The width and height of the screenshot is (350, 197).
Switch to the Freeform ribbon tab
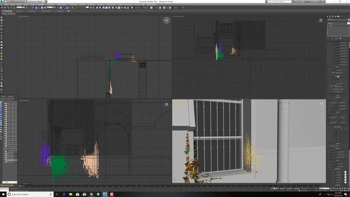(20, 11)
